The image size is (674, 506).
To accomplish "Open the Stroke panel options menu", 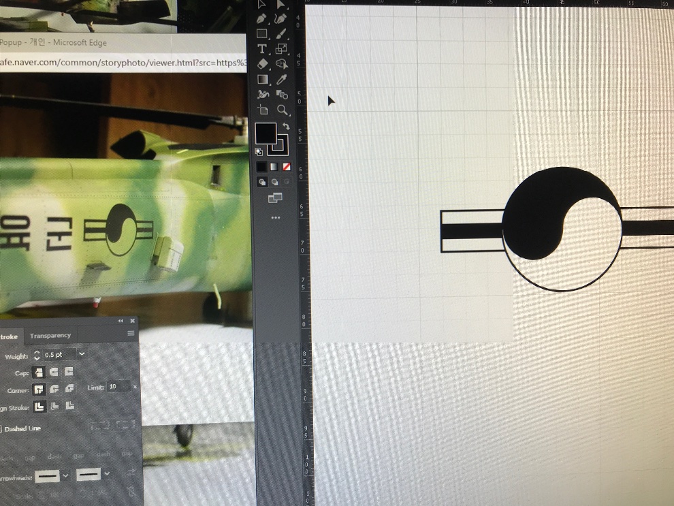I will tap(131, 334).
